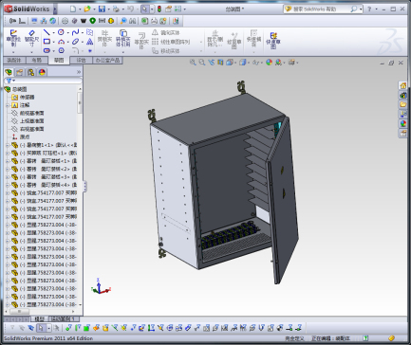Click the Mirror Entities tool
The height and width of the screenshot is (345, 411).
click(x=166, y=32)
